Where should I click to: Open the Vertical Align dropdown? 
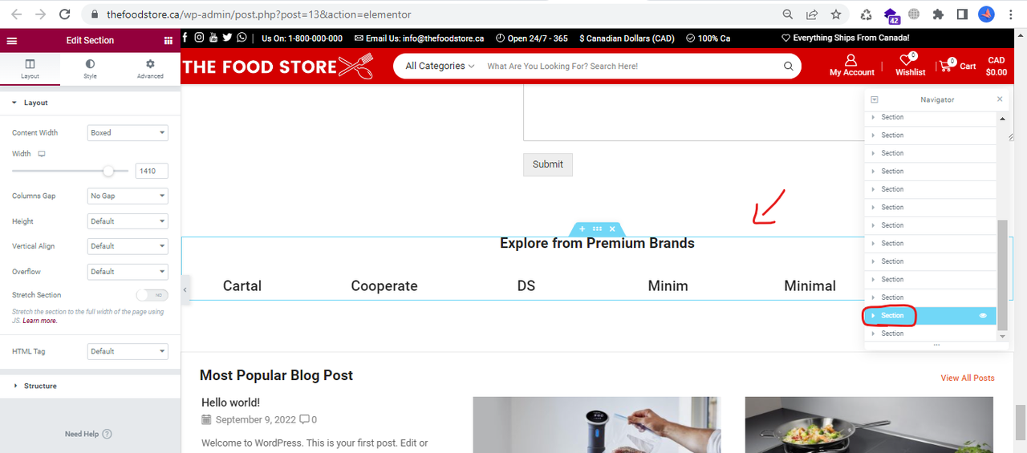point(128,246)
